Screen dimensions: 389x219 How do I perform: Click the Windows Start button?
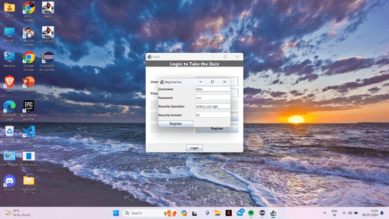[x=116, y=213]
